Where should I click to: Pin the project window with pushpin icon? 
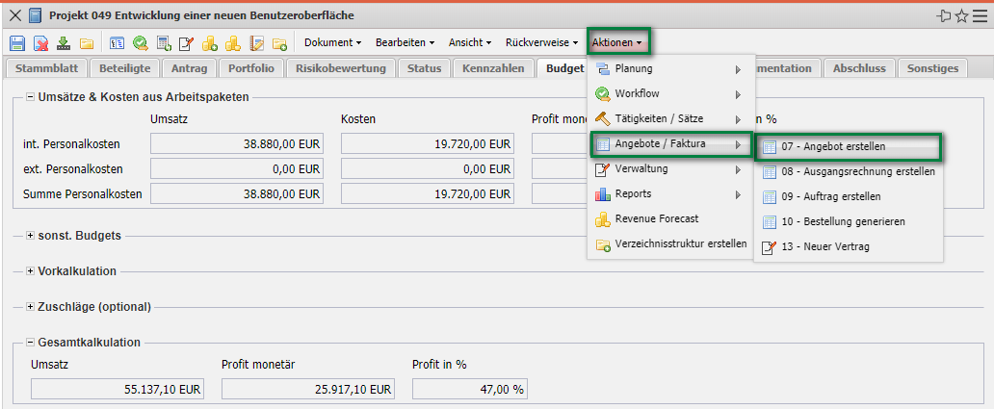click(945, 15)
